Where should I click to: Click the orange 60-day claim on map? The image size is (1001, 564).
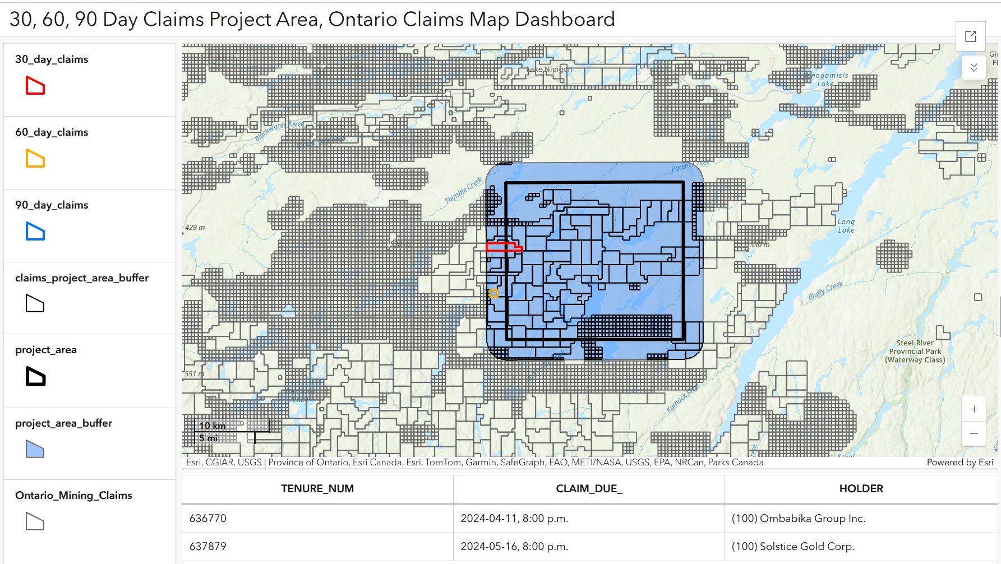click(x=494, y=293)
